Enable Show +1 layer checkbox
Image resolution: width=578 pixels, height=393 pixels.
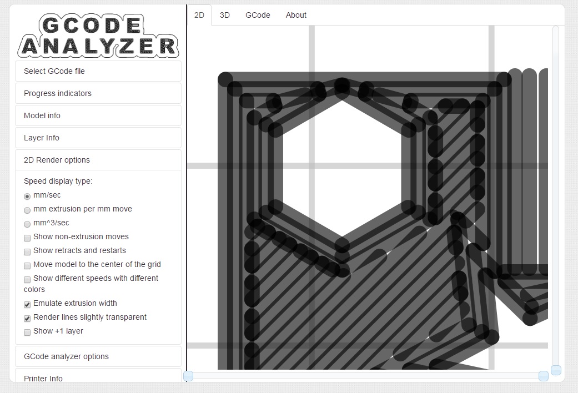27,332
